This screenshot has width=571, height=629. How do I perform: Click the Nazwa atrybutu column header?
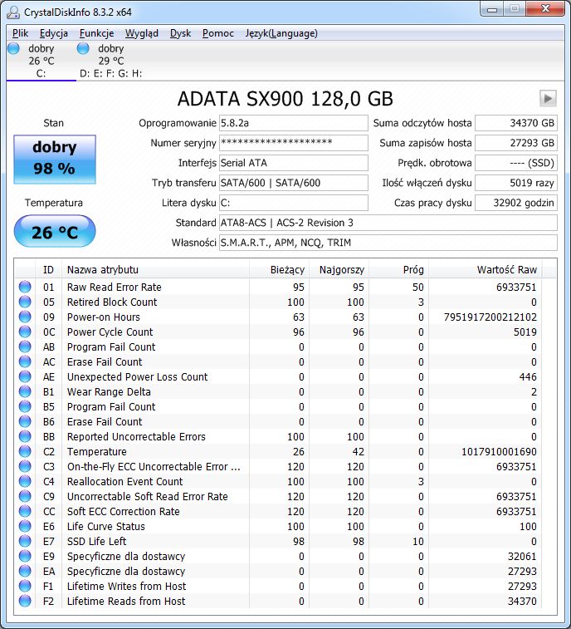[x=155, y=269]
